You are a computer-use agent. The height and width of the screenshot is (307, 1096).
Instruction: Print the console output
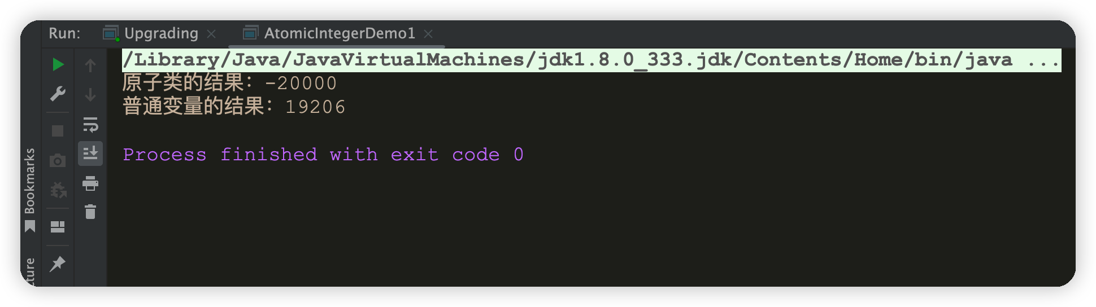click(x=90, y=183)
